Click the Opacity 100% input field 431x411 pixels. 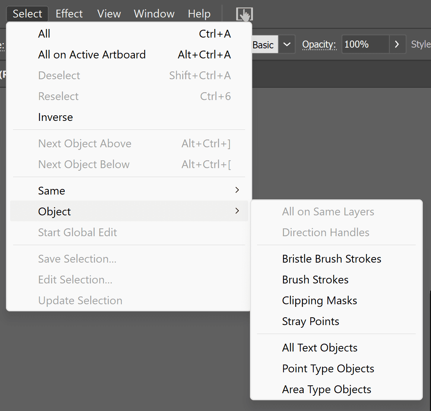(365, 45)
